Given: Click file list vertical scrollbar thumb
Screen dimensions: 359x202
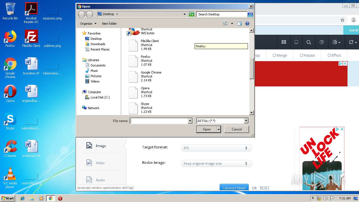Looking at the screenshot, I should 252,69.
